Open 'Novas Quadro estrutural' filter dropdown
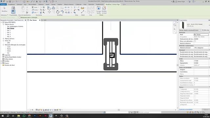Image resolution: width=210 pixels, height=118 pixels. click(x=190, y=30)
